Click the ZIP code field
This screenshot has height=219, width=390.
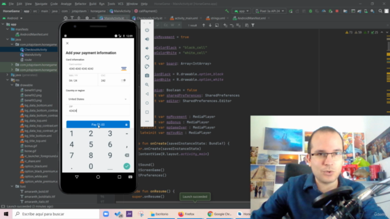98,109
